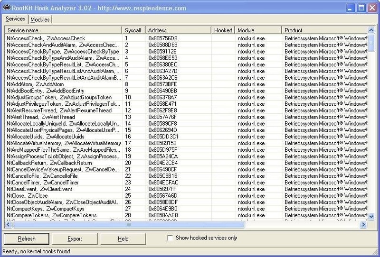Viewport: 380px width, 257px height.
Task: Select the NtAdjustGroupsToken row
Action: [x=186, y=97]
